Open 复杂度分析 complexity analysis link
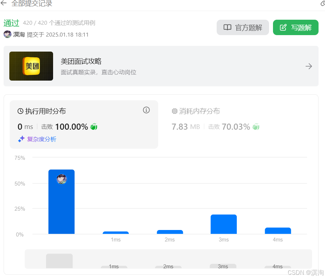325x278 pixels. point(42,139)
